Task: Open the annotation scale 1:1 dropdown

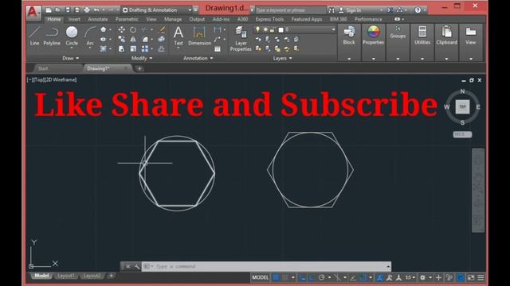Action: point(410,277)
